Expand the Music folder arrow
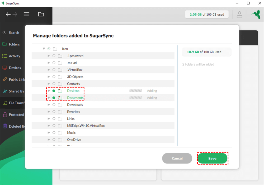264x185 pixels. [x=49, y=133]
